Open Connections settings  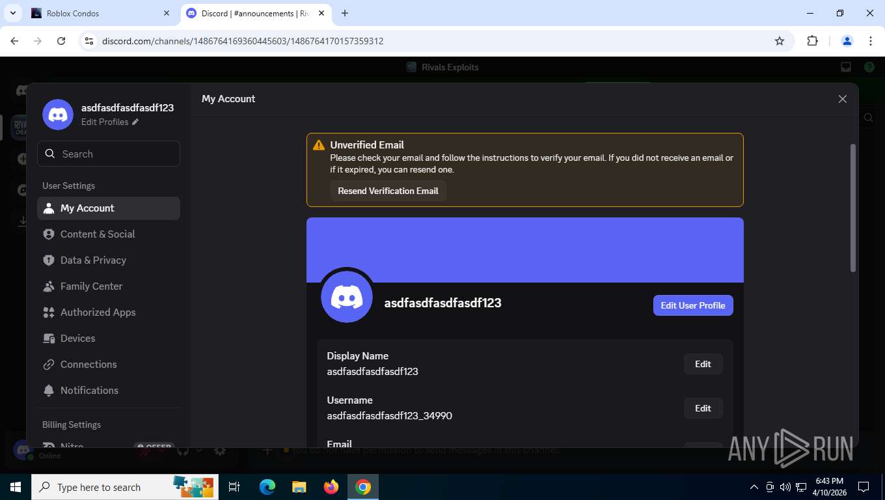109,365
